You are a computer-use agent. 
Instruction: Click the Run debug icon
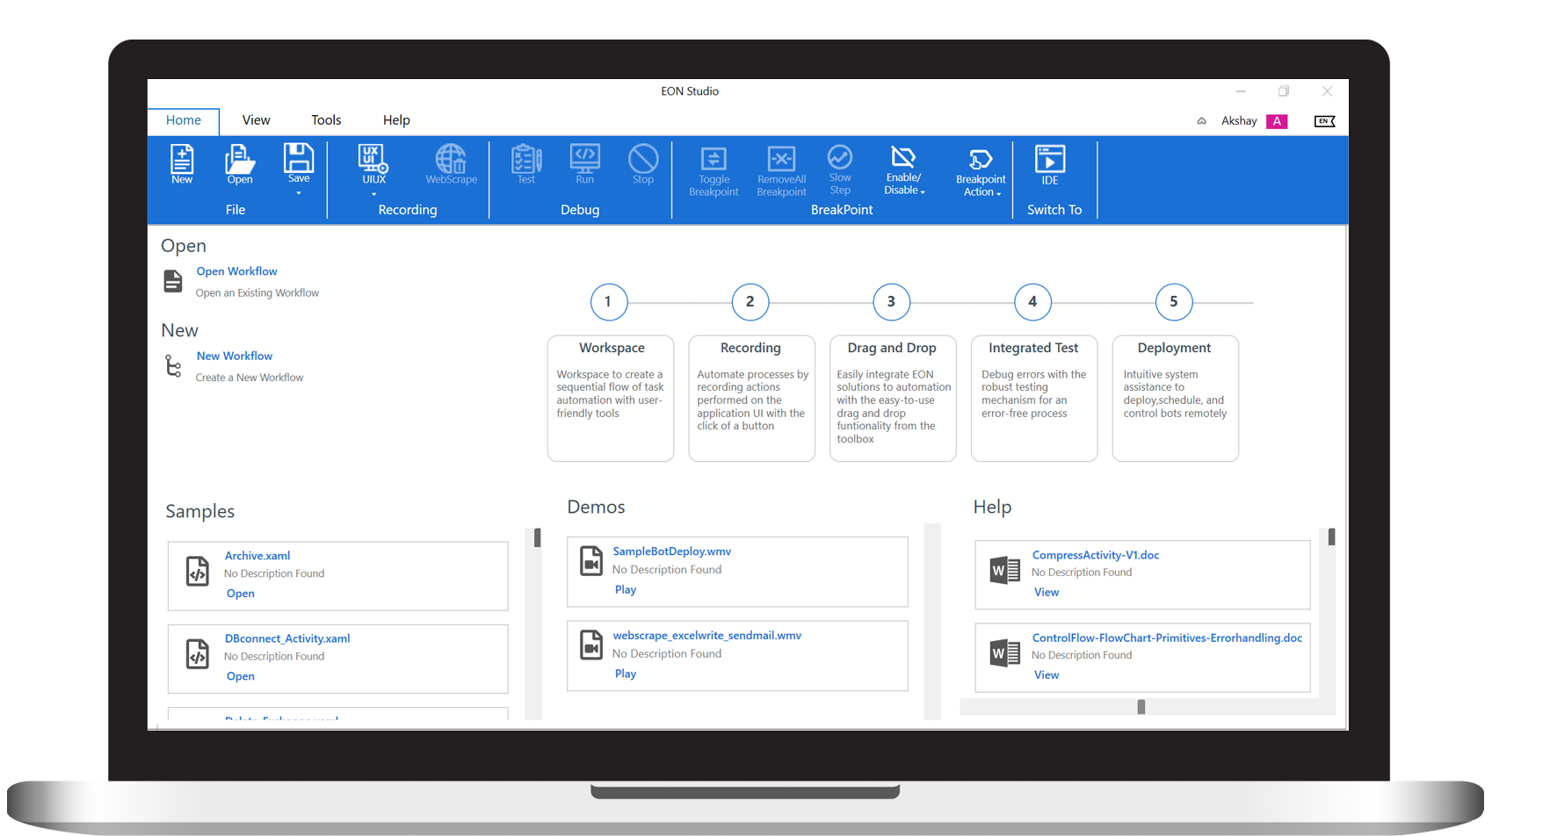pyautogui.click(x=584, y=163)
